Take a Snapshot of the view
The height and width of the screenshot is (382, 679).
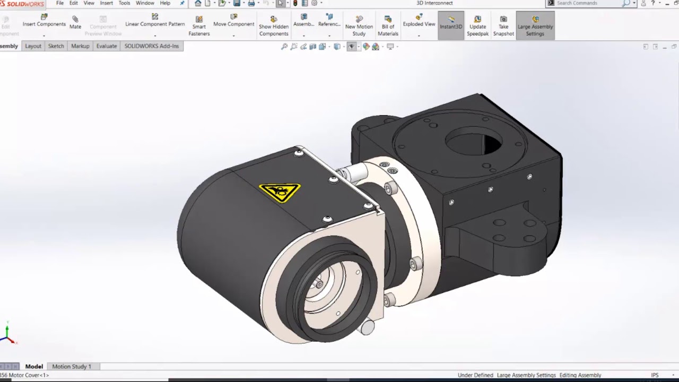point(503,26)
